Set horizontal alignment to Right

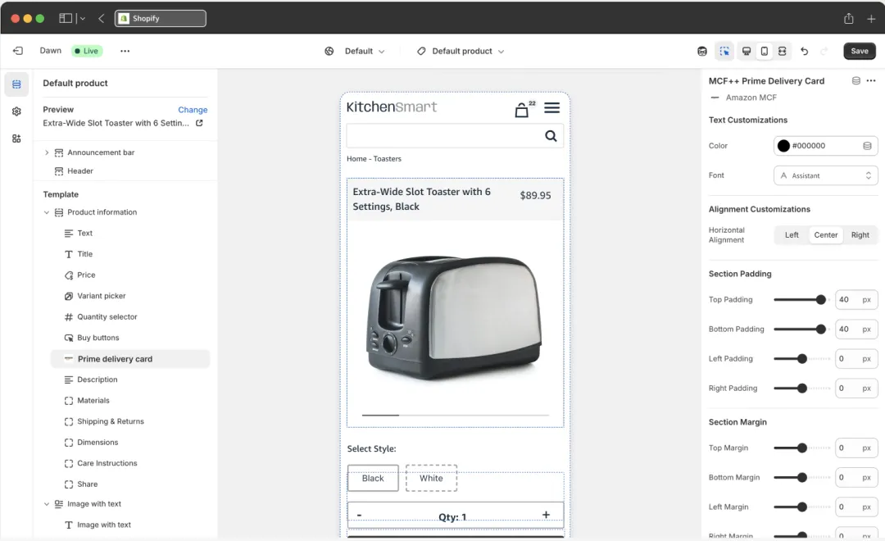(x=860, y=235)
